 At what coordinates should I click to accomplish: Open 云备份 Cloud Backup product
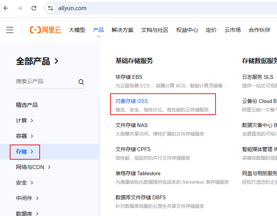pyautogui.click(x=259, y=101)
